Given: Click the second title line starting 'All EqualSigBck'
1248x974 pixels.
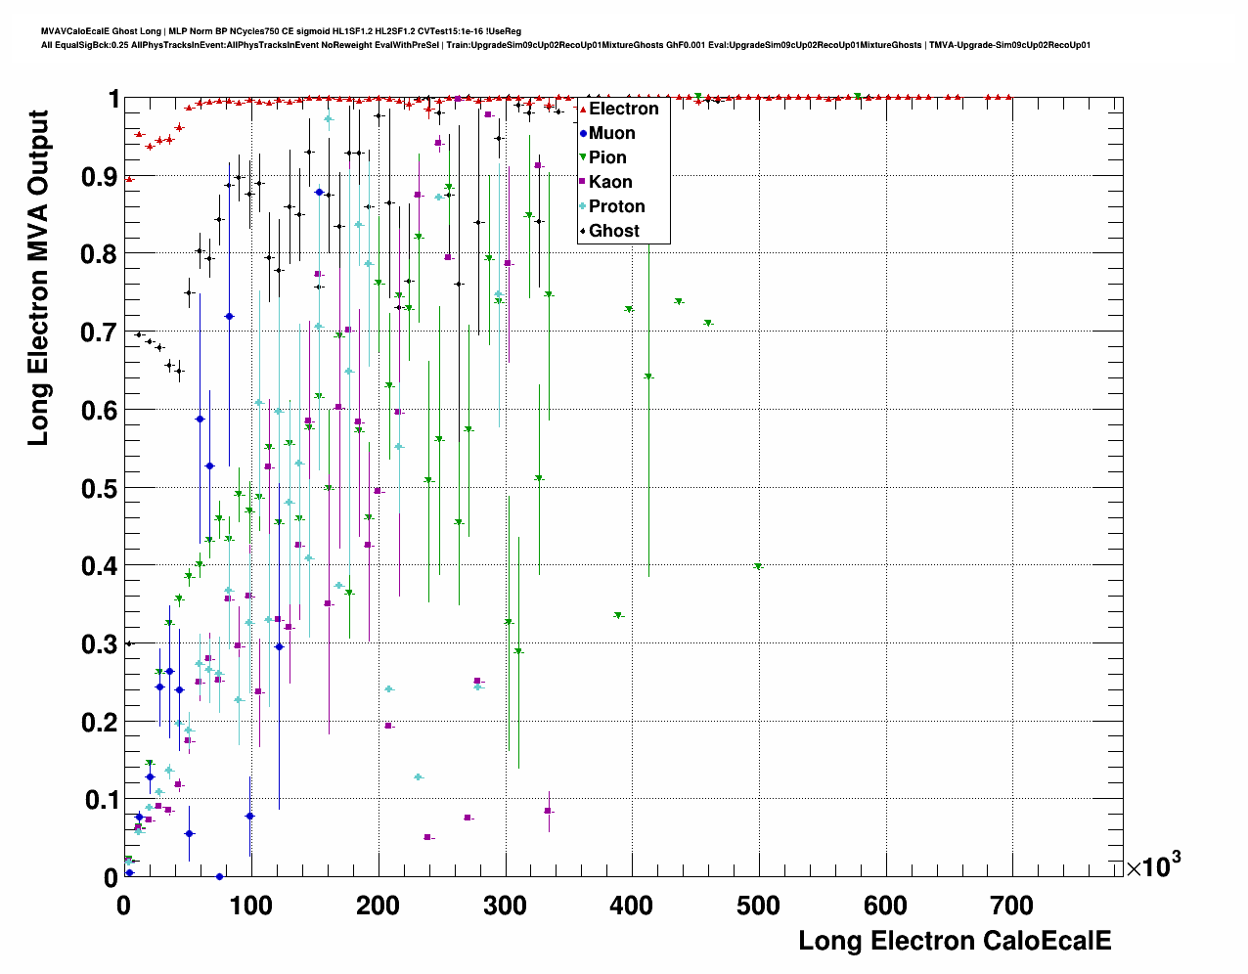Looking at the screenshot, I should pyautogui.click(x=565, y=45).
